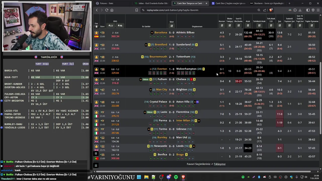Image resolution: width=322 pixels, height=181 pixels.
Task: Switch to Canlı Skor Seçilen maçlar tab
Action: [x=228, y=3]
